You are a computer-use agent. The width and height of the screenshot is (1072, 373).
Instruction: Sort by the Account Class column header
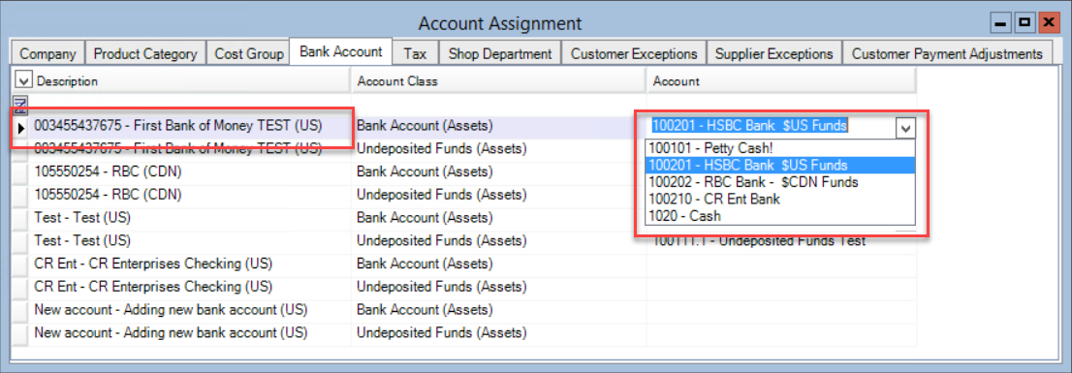[x=498, y=80]
